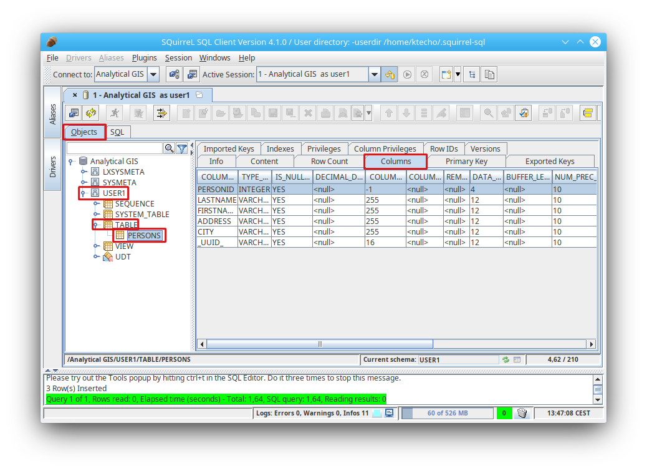Click the circled X stop icon in main toolbar
647x471 pixels.
tap(424, 75)
